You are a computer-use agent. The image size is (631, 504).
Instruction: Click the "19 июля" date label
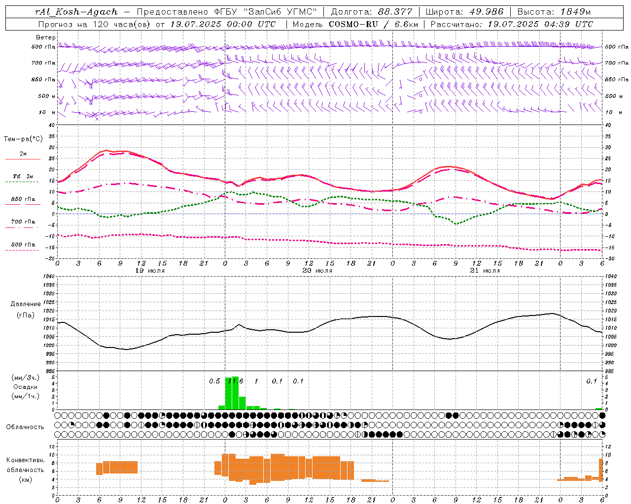pyautogui.click(x=151, y=271)
